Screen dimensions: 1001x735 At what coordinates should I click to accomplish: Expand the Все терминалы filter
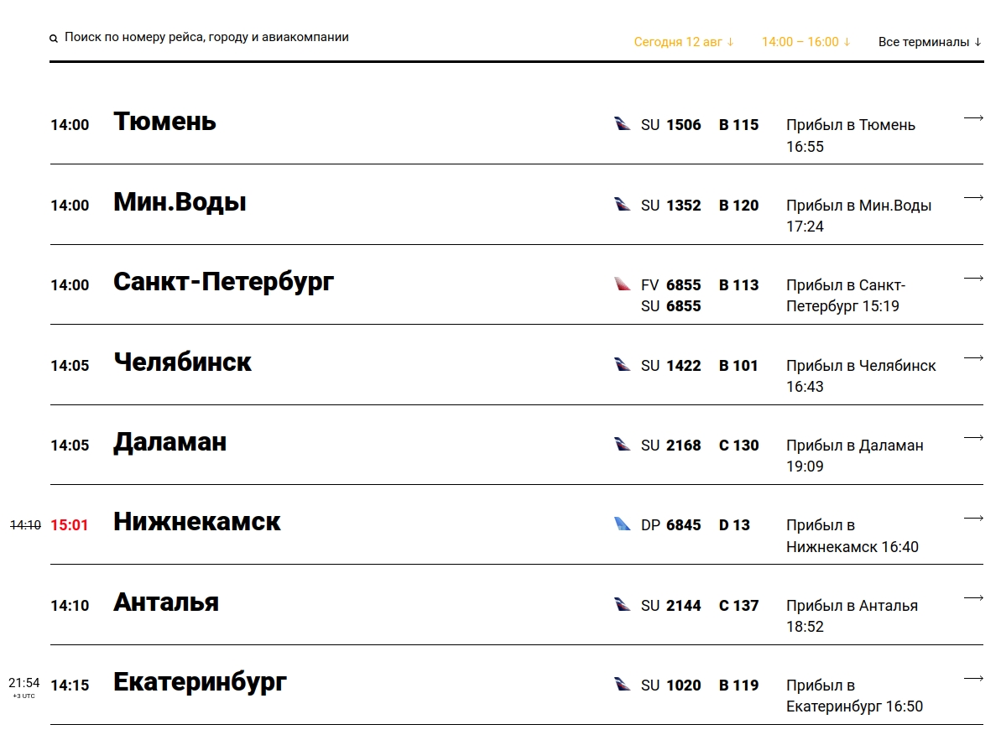(930, 42)
